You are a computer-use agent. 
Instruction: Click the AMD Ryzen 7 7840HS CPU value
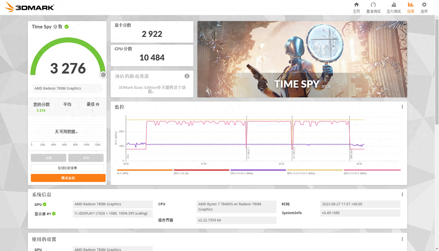tap(236, 207)
